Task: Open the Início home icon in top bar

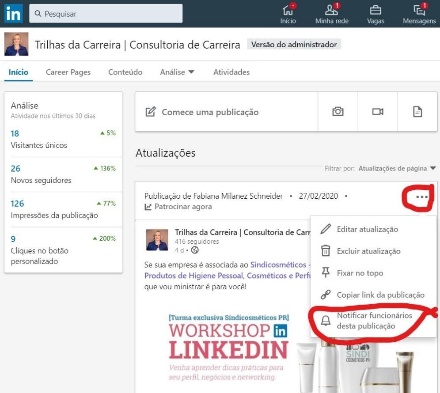Action: tap(288, 13)
